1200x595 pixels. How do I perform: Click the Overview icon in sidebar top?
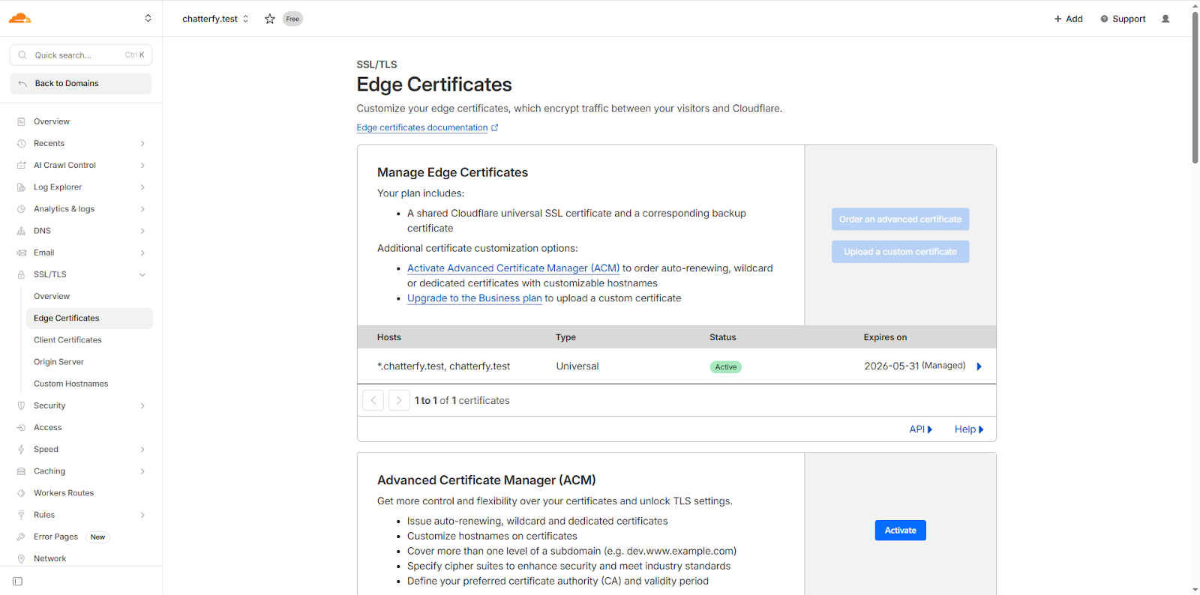tap(21, 121)
